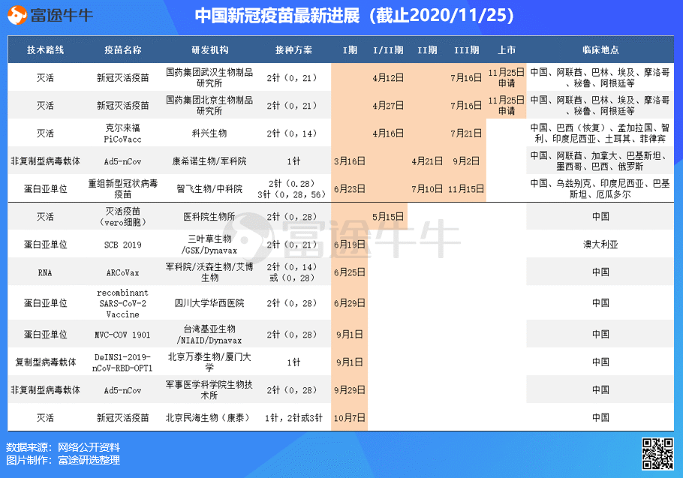This screenshot has height=478, width=683.
Task: Click the 1针，2针或3针 dosing cell
Action: [x=293, y=418]
